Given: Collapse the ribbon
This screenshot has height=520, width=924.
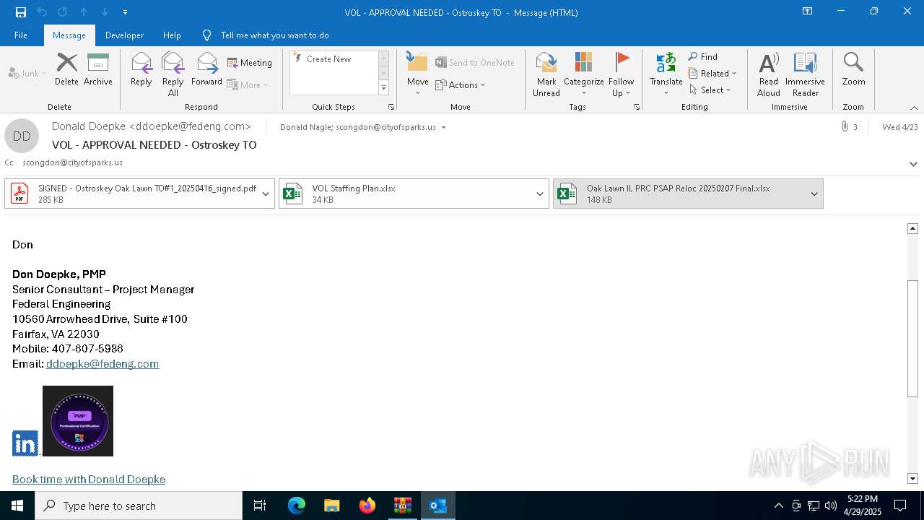Looking at the screenshot, I should [914, 108].
